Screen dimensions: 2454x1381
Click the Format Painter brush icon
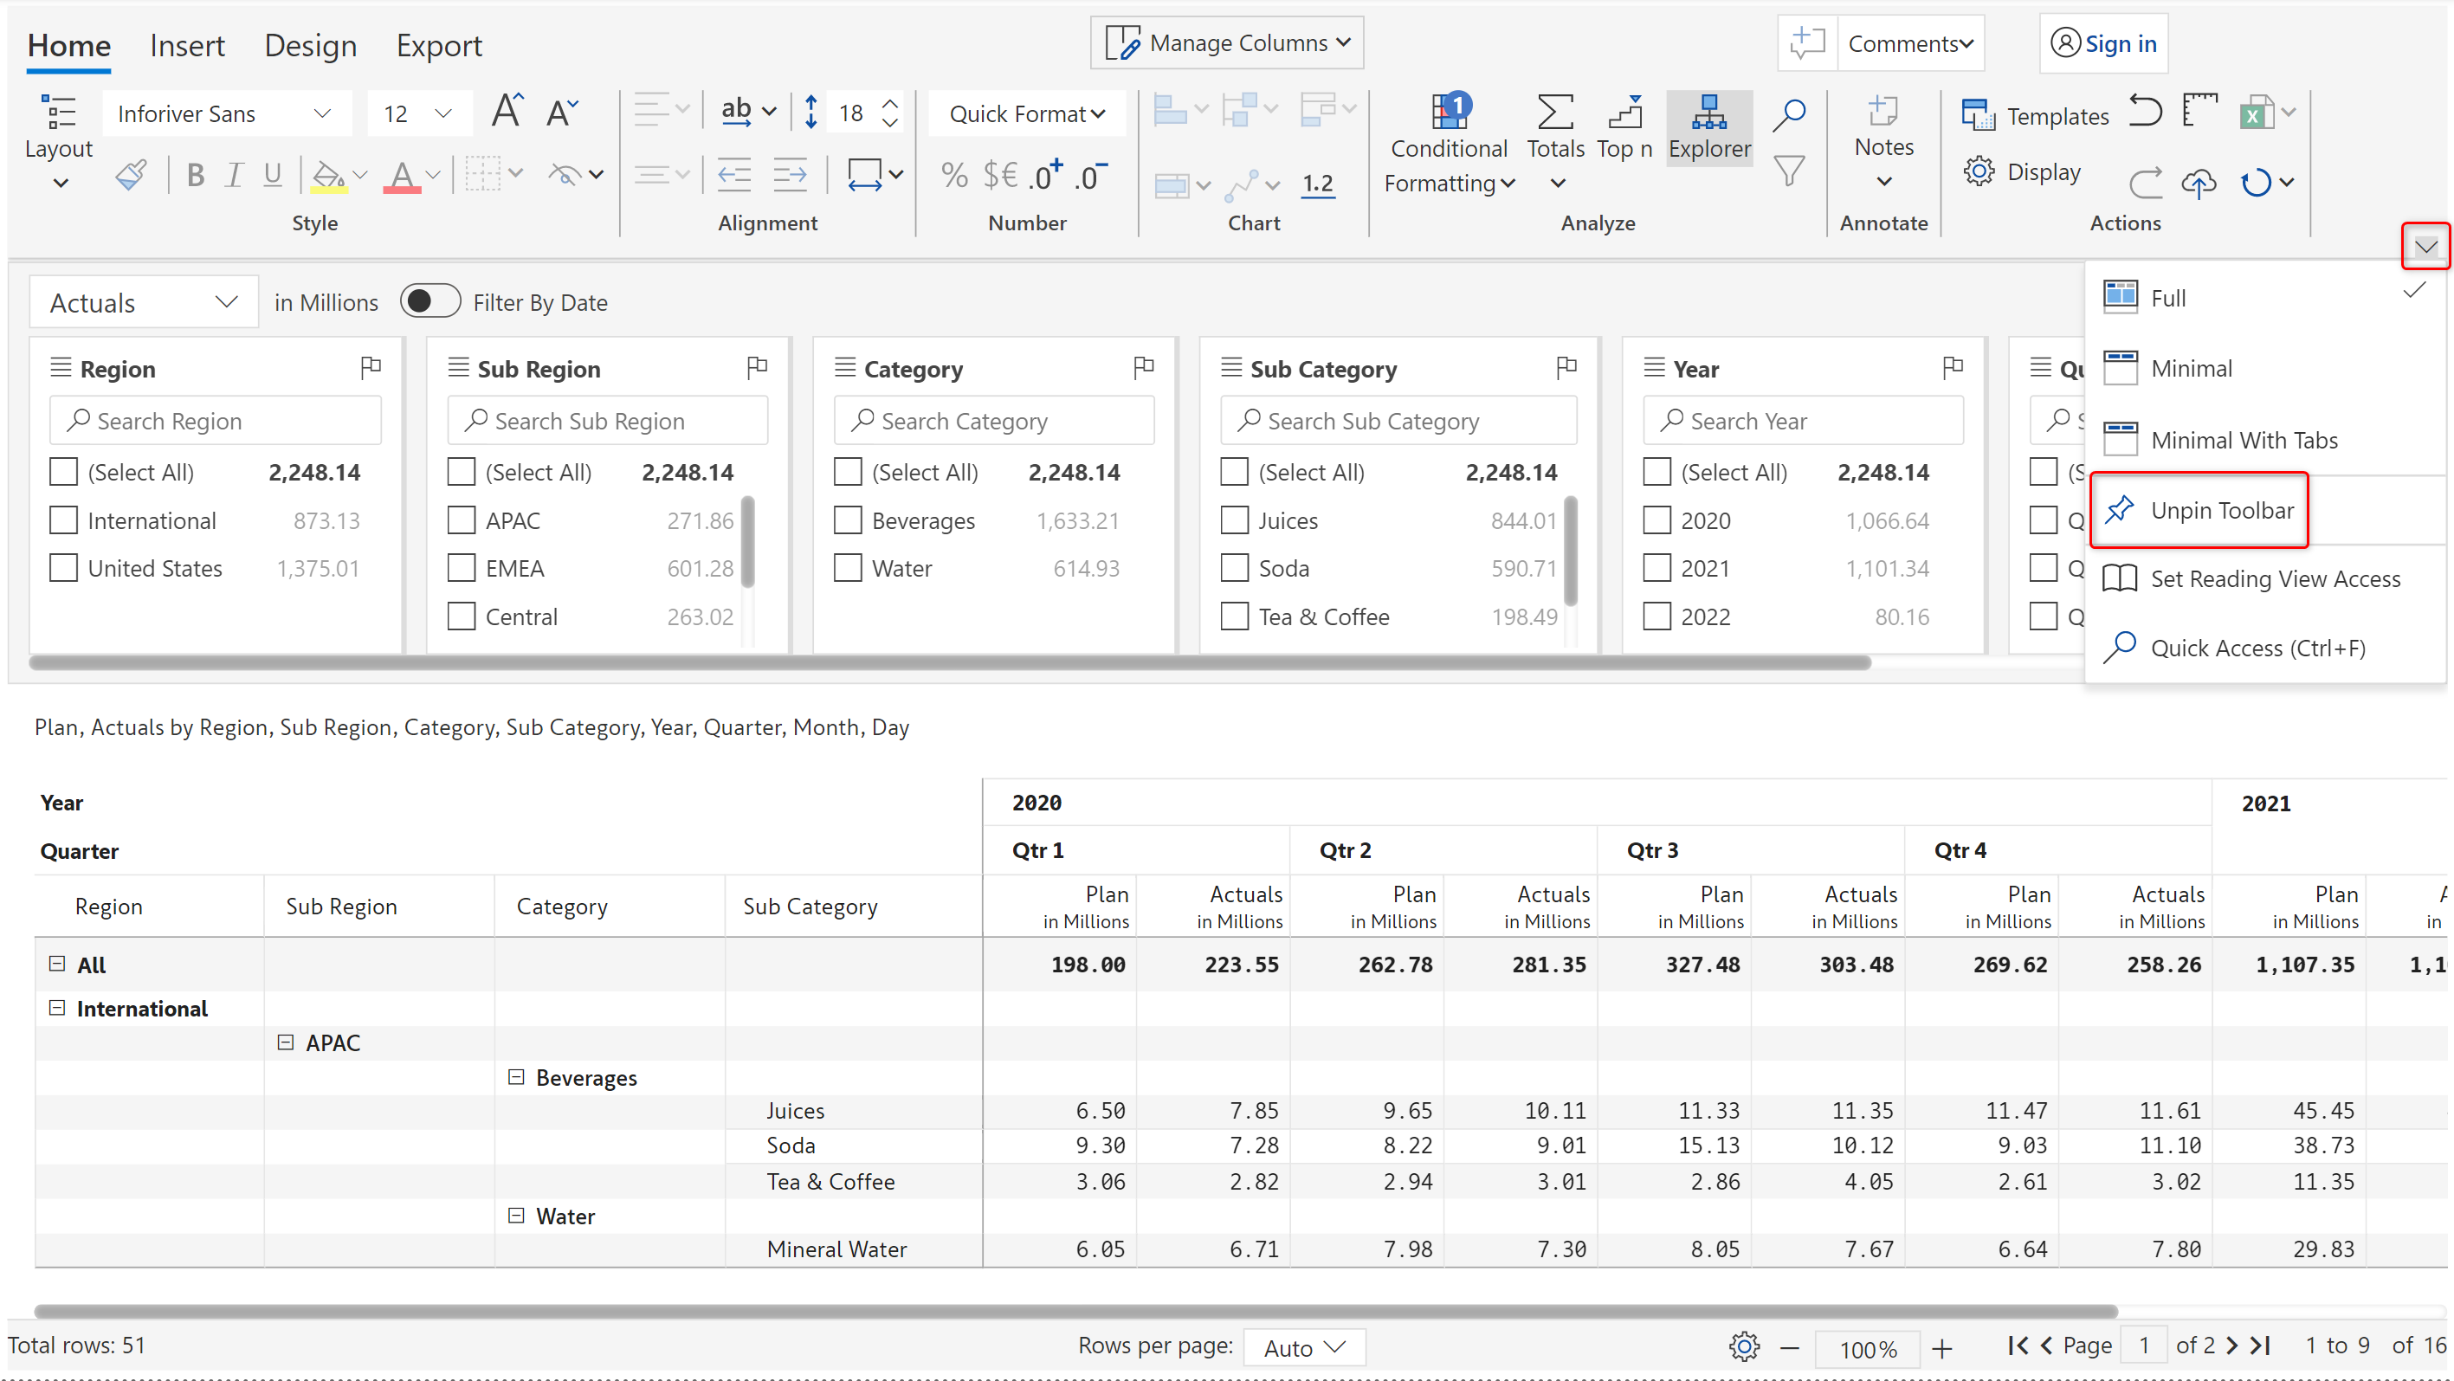pos(132,174)
